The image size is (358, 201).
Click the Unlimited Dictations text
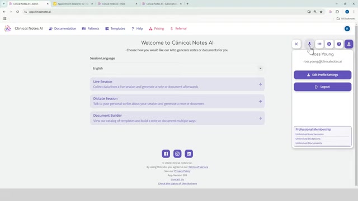(308, 139)
